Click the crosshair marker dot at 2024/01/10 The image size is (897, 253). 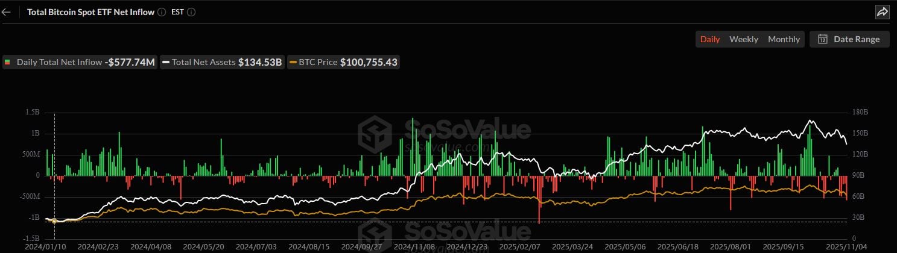click(x=54, y=221)
